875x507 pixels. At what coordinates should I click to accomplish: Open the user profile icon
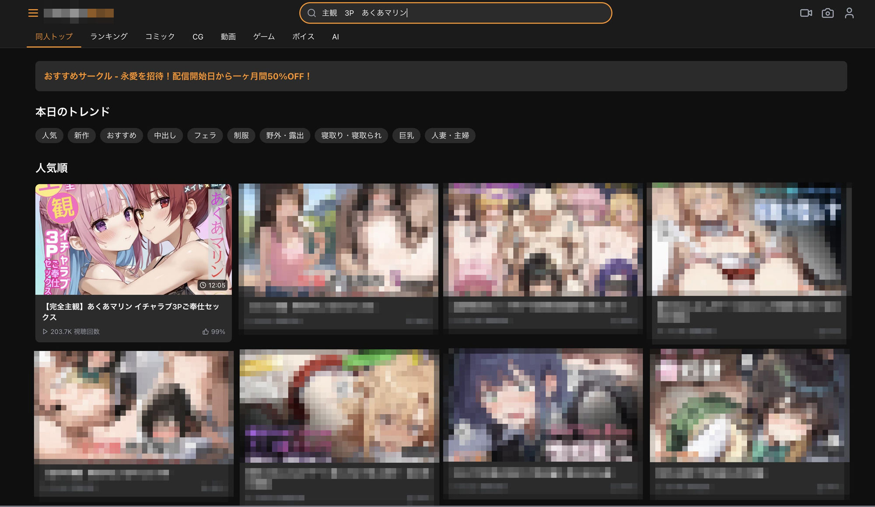(x=849, y=13)
